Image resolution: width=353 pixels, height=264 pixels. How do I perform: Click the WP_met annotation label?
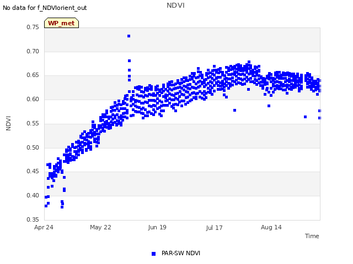[x=61, y=23]
